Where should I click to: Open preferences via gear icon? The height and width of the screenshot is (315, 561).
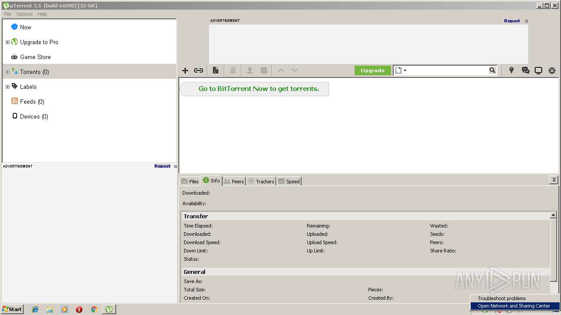[x=552, y=70]
